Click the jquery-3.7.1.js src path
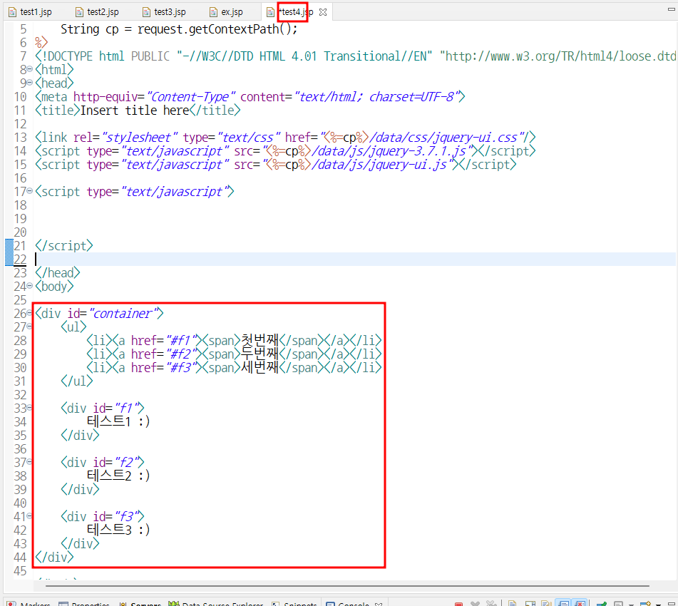Viewport: 678px width, 606px height. point(389,151)
